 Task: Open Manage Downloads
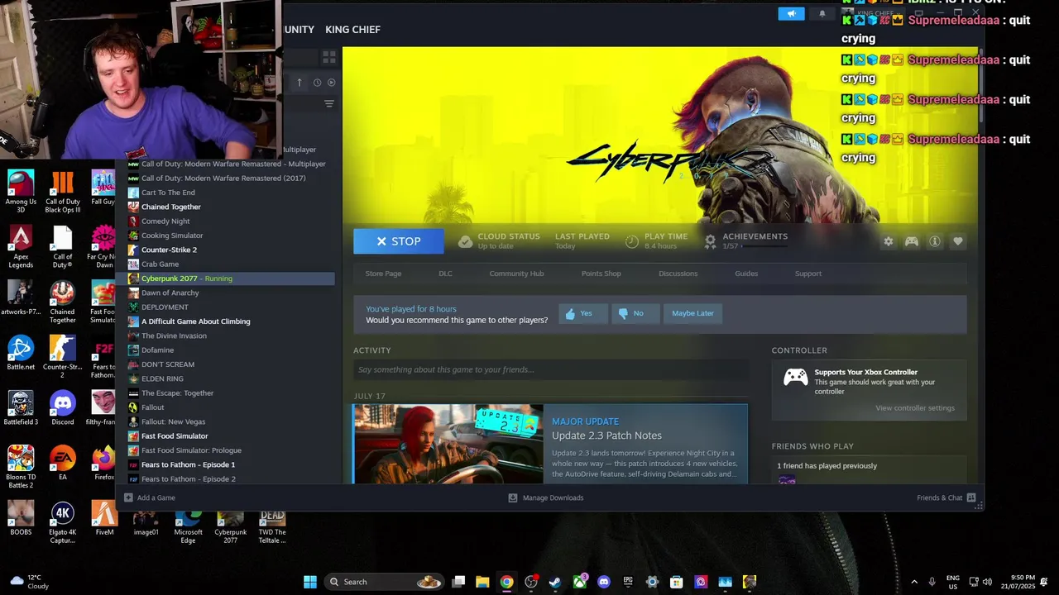point(546,497)
